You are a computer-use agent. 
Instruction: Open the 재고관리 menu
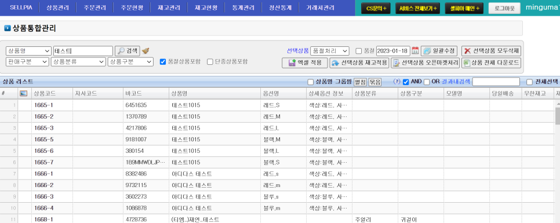click(x=169, y=8)
